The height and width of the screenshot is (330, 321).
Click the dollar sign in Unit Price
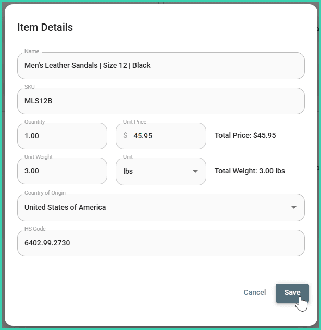tap(125, 136)
